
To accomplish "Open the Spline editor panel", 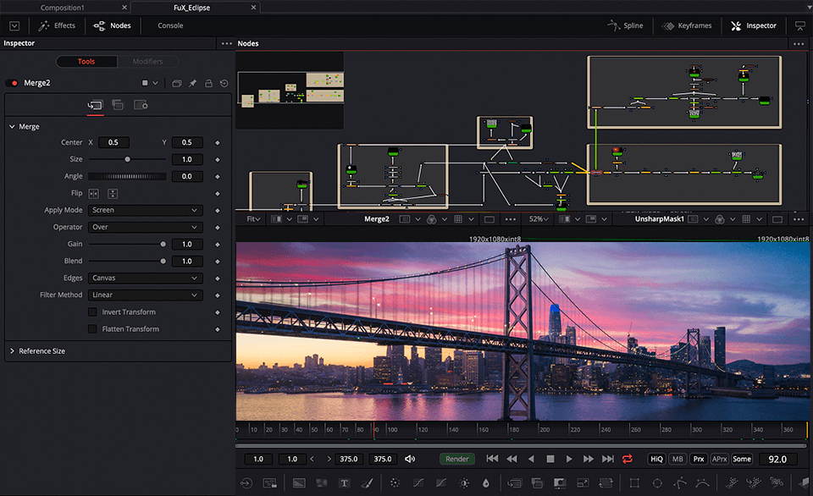I will pyautogui.click(x=626, y=25).
